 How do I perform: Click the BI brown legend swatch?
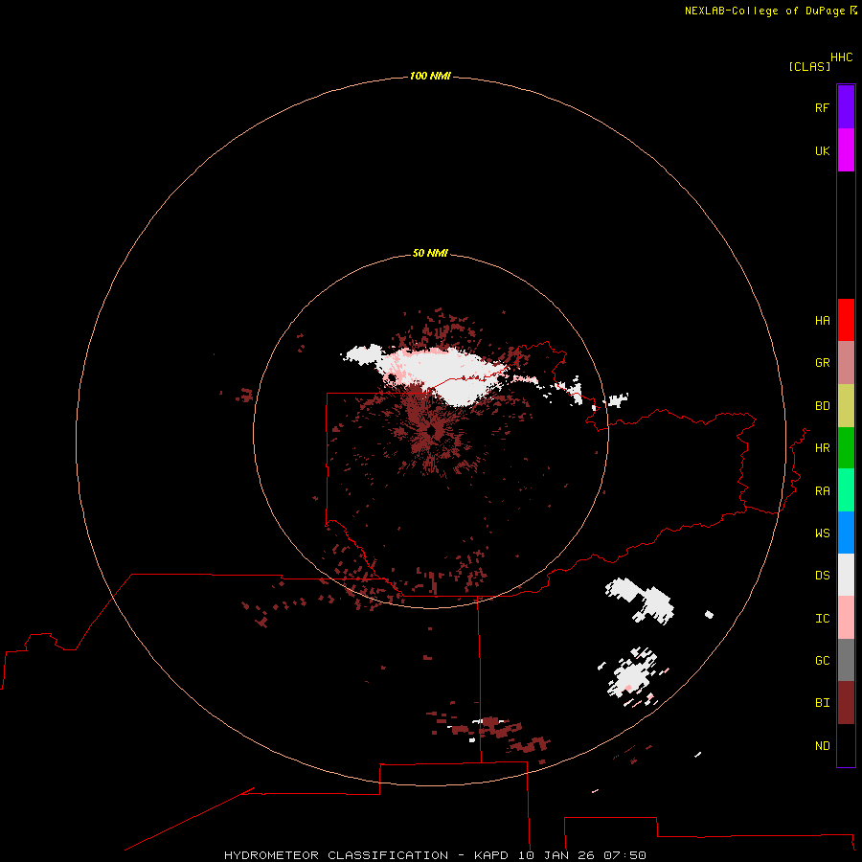click(x=846, y=703)
